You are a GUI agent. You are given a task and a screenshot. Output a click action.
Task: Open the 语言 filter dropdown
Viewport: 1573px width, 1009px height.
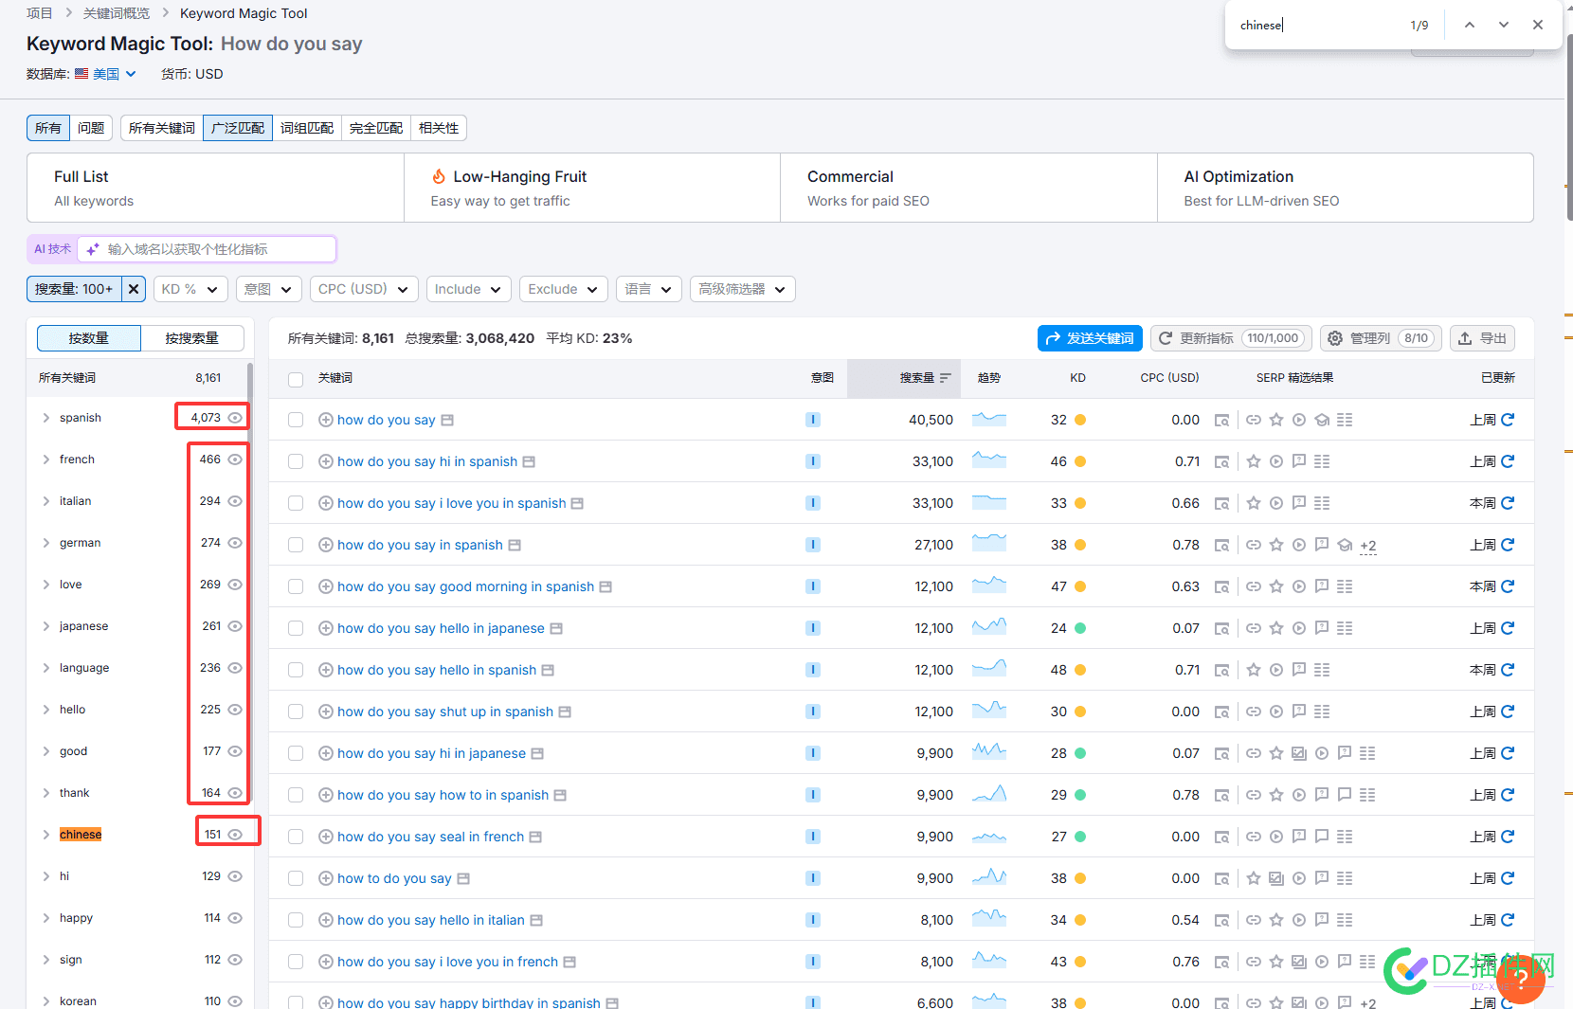tap(649, 289)
